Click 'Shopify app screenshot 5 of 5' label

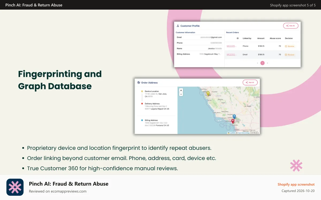click(293, 5)
